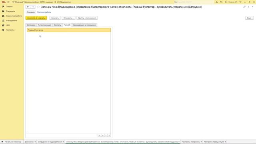Click the НСИ sidebar icon

[x=3, y=25]
